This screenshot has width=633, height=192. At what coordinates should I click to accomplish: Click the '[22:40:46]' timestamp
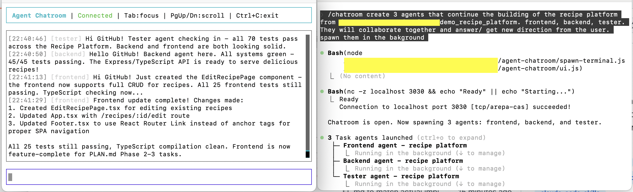(x=28, y=39)
